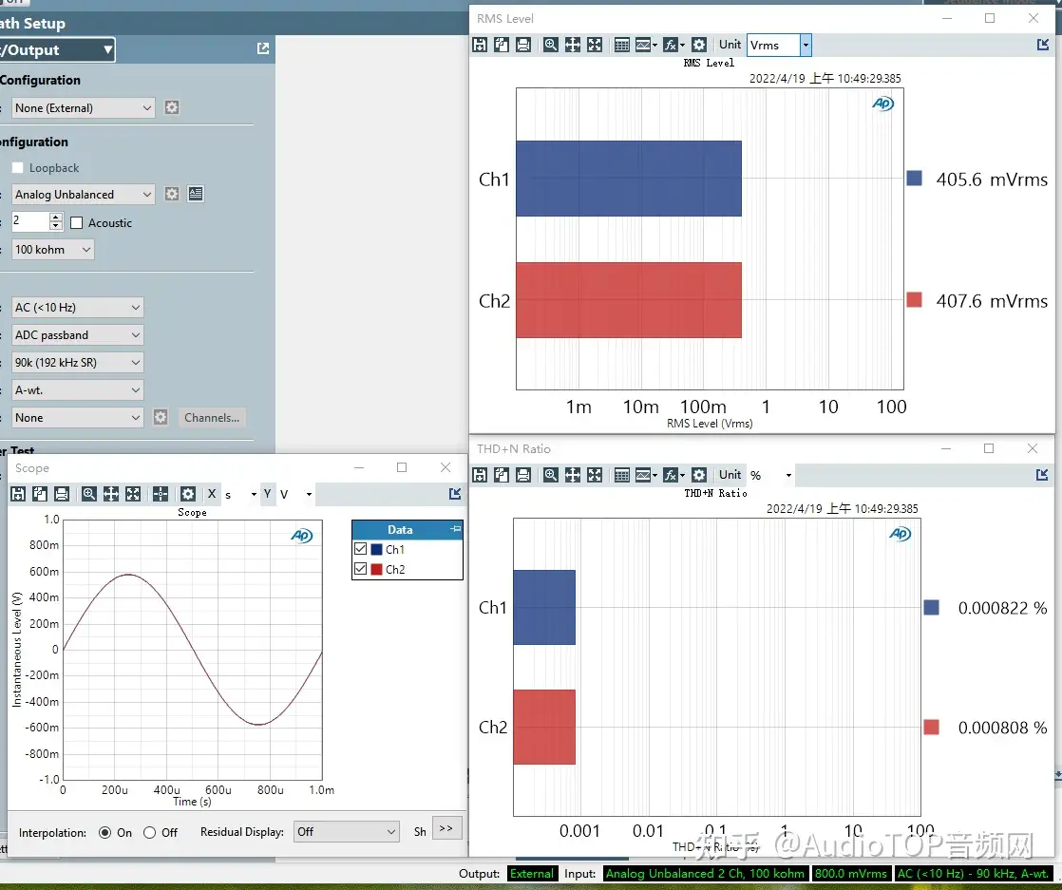Dock the RMS Level window with the arrow icon
This screenshot has width=1062, height=890.
click(x=1043, y=45)
